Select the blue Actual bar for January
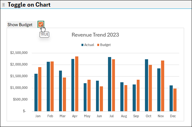 tap(36, 92)
